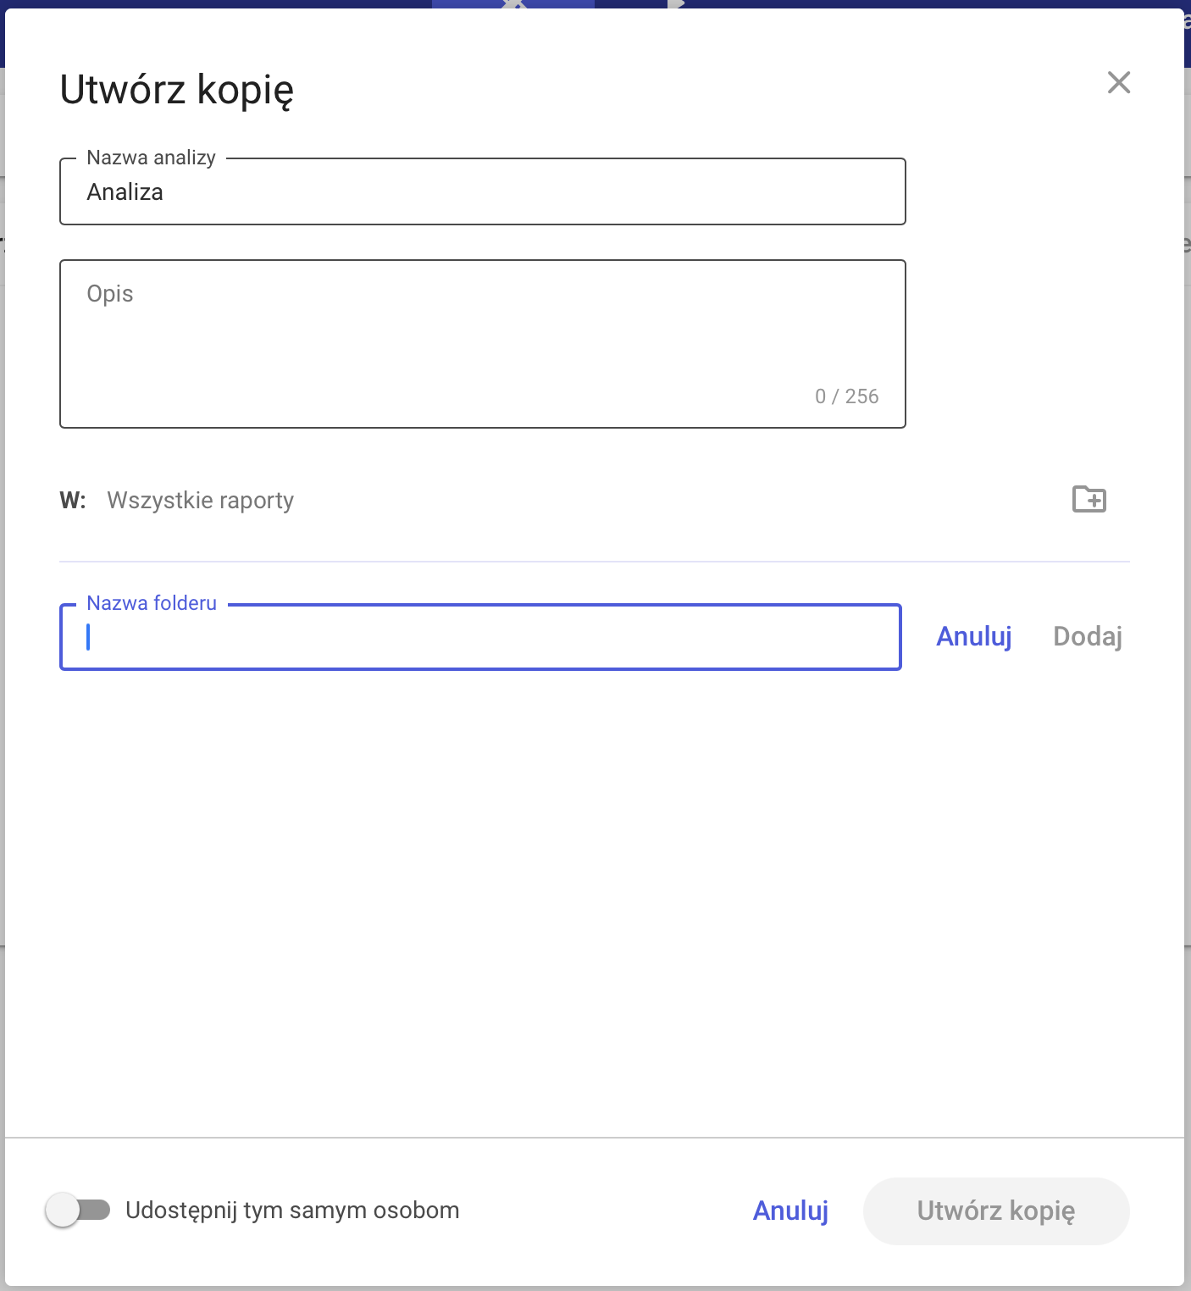Click the create new folder icon

tap(1089, 499)
